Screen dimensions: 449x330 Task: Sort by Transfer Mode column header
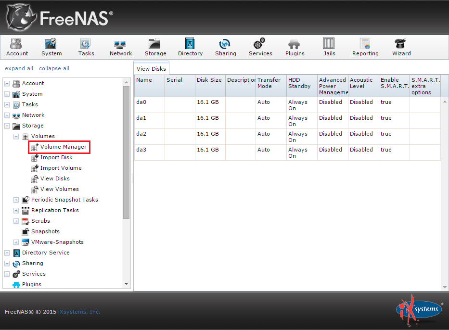(271, 86)
